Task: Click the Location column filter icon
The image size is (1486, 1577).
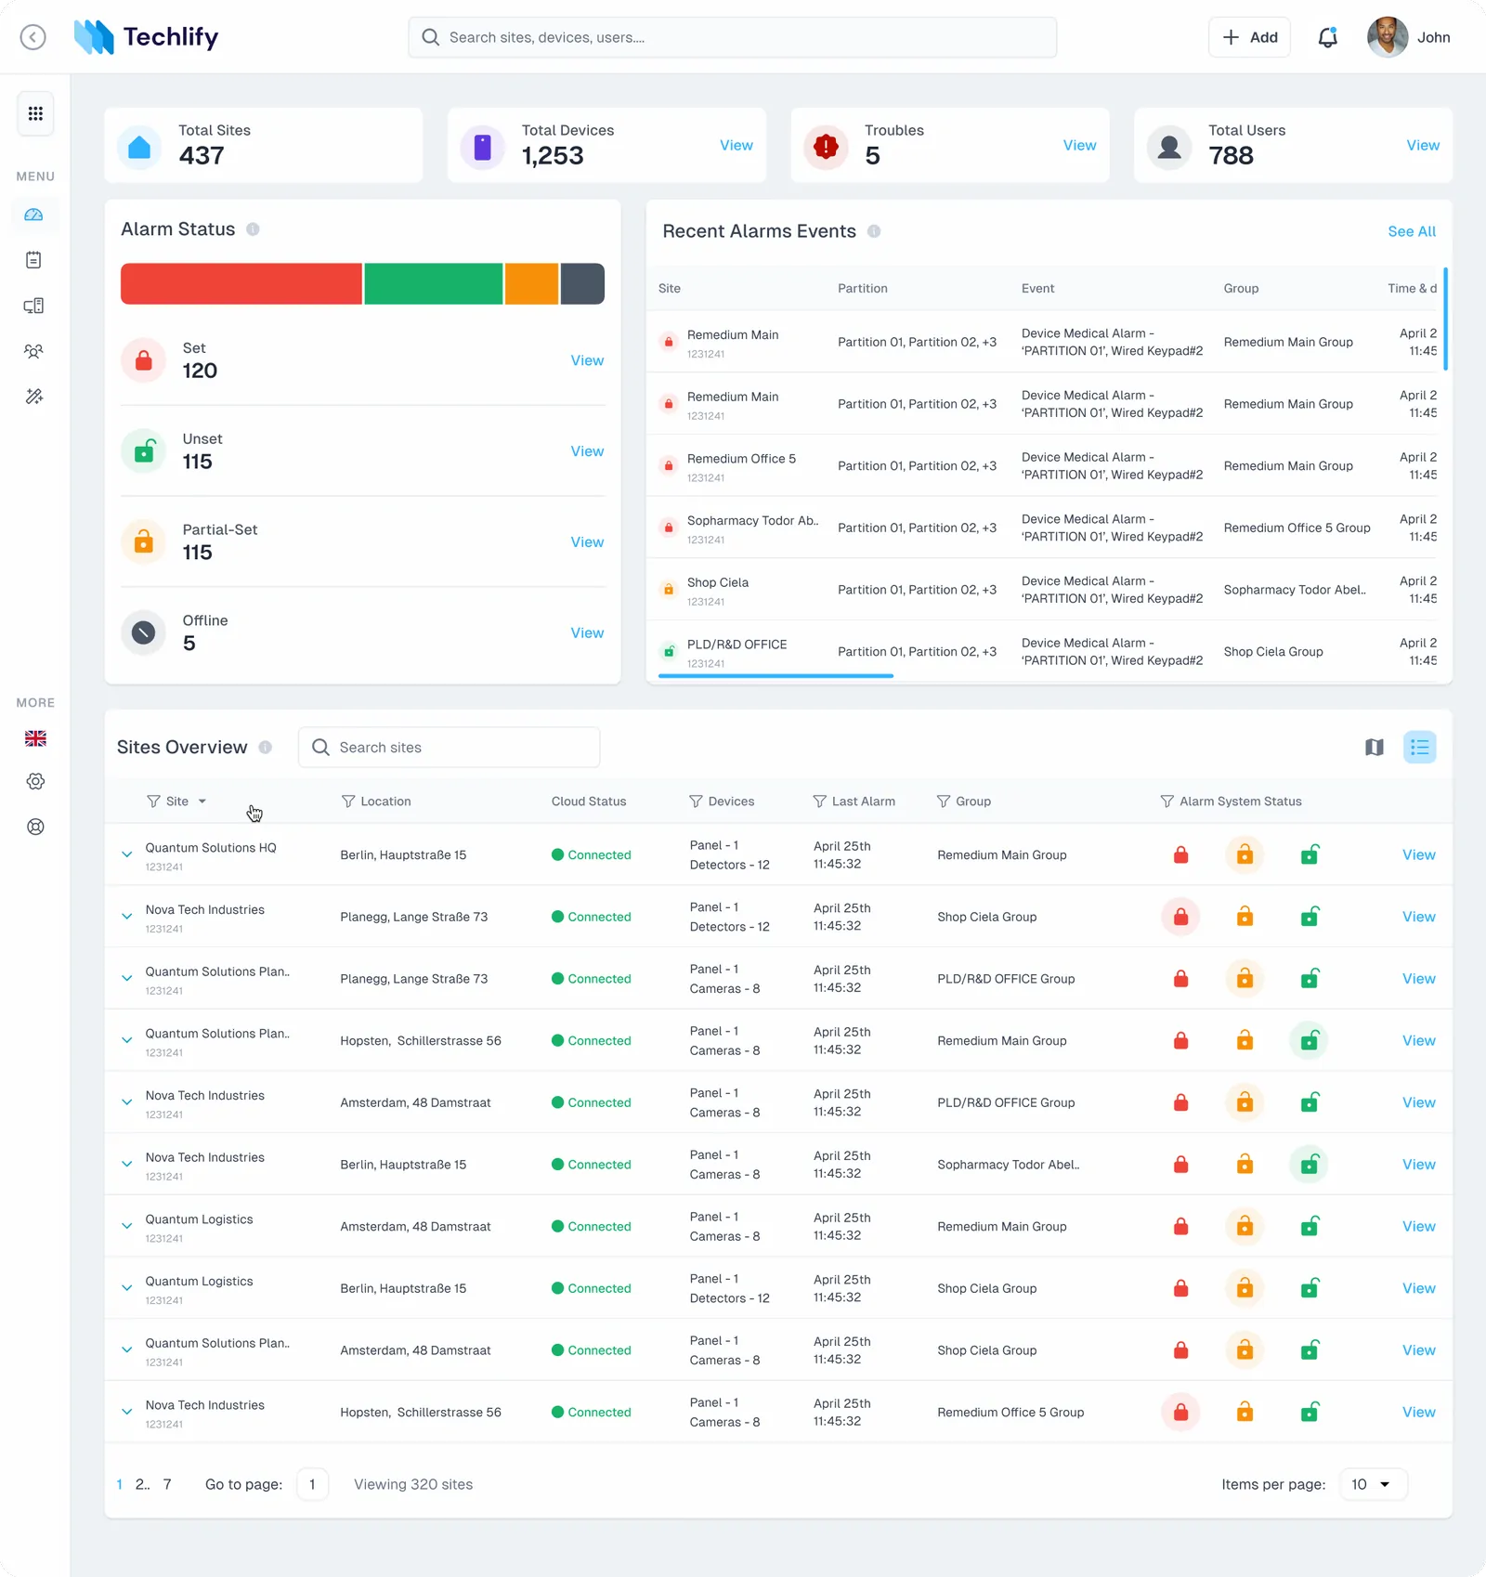Action: pyautogui.click(x=348, y=802)
